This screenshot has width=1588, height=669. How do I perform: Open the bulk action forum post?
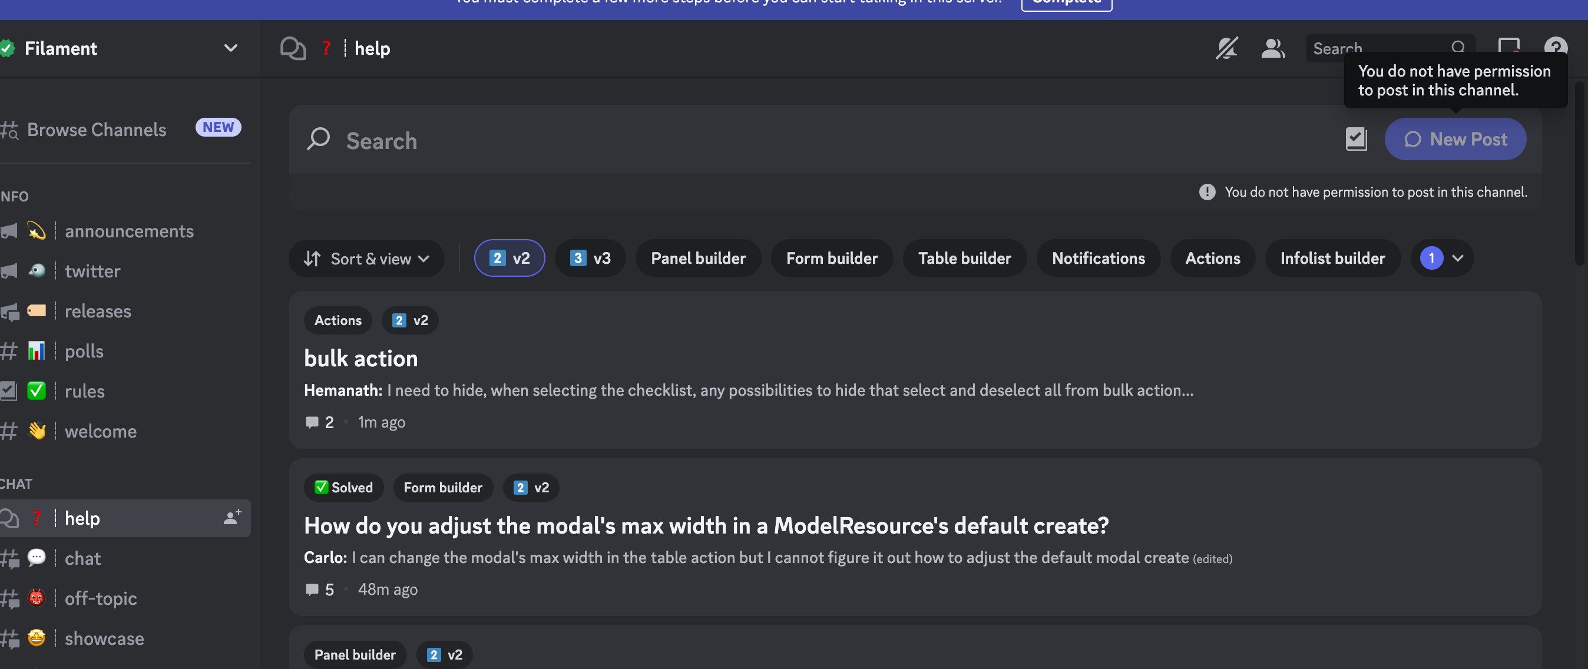(x=360, y=359)
